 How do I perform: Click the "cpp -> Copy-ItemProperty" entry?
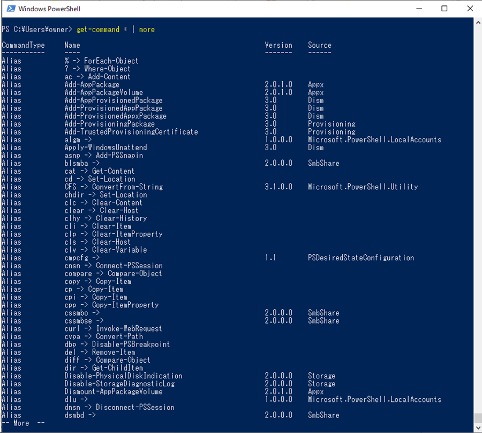111,305
